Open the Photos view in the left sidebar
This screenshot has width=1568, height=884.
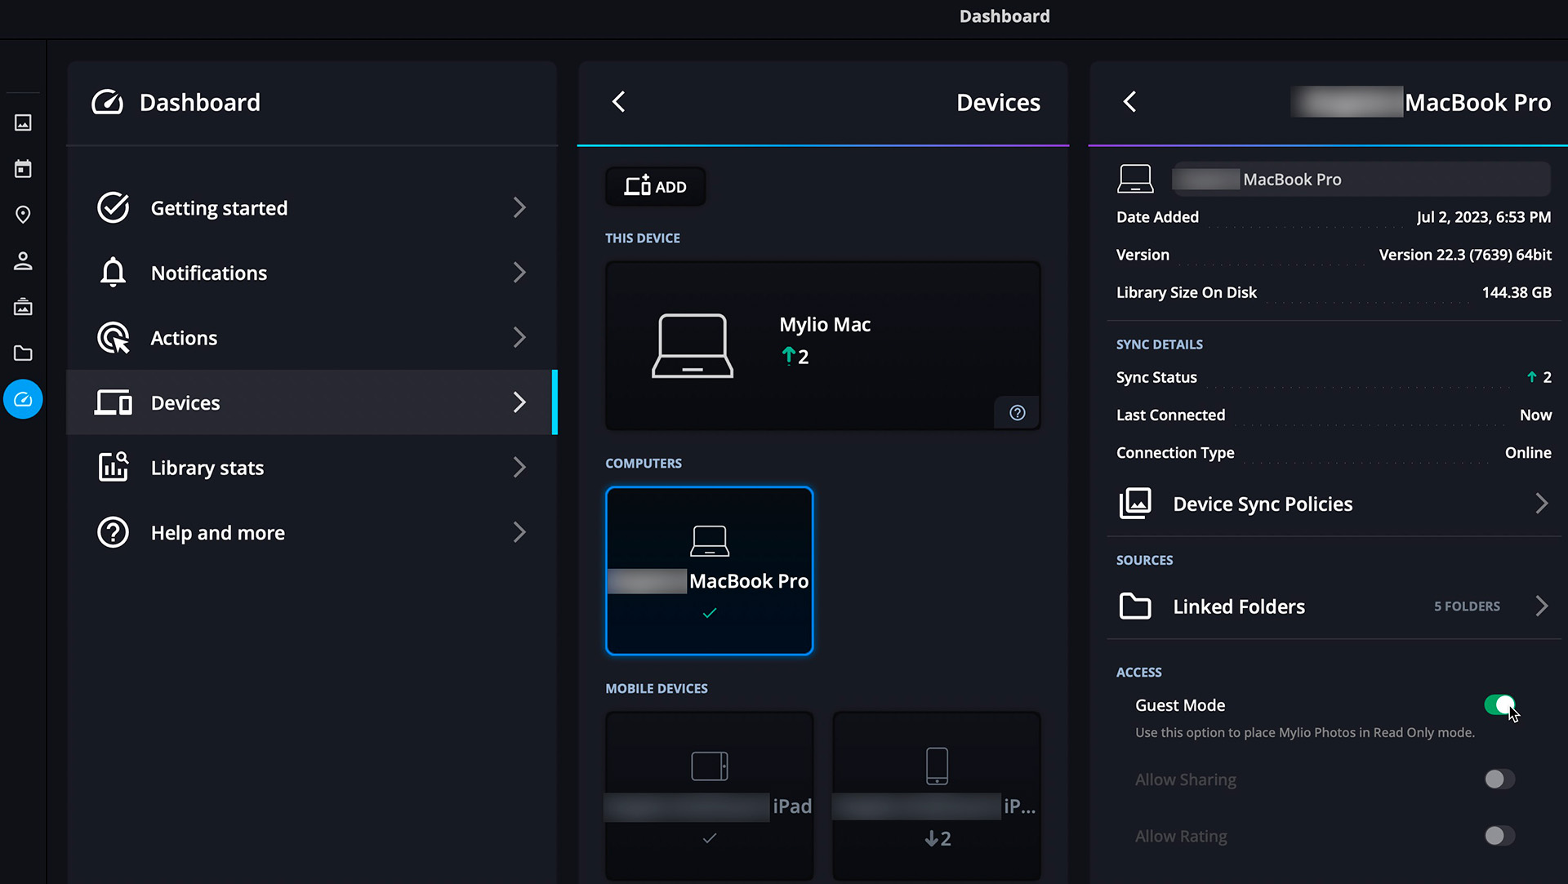23,122
